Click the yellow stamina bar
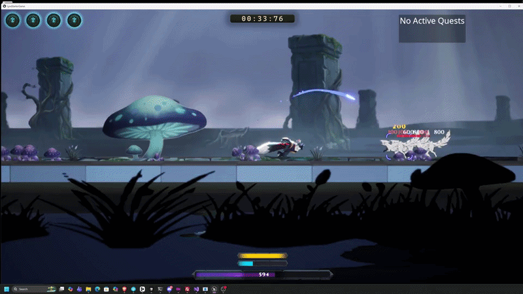This screenshot has width=523, height=294. [263, 255]
